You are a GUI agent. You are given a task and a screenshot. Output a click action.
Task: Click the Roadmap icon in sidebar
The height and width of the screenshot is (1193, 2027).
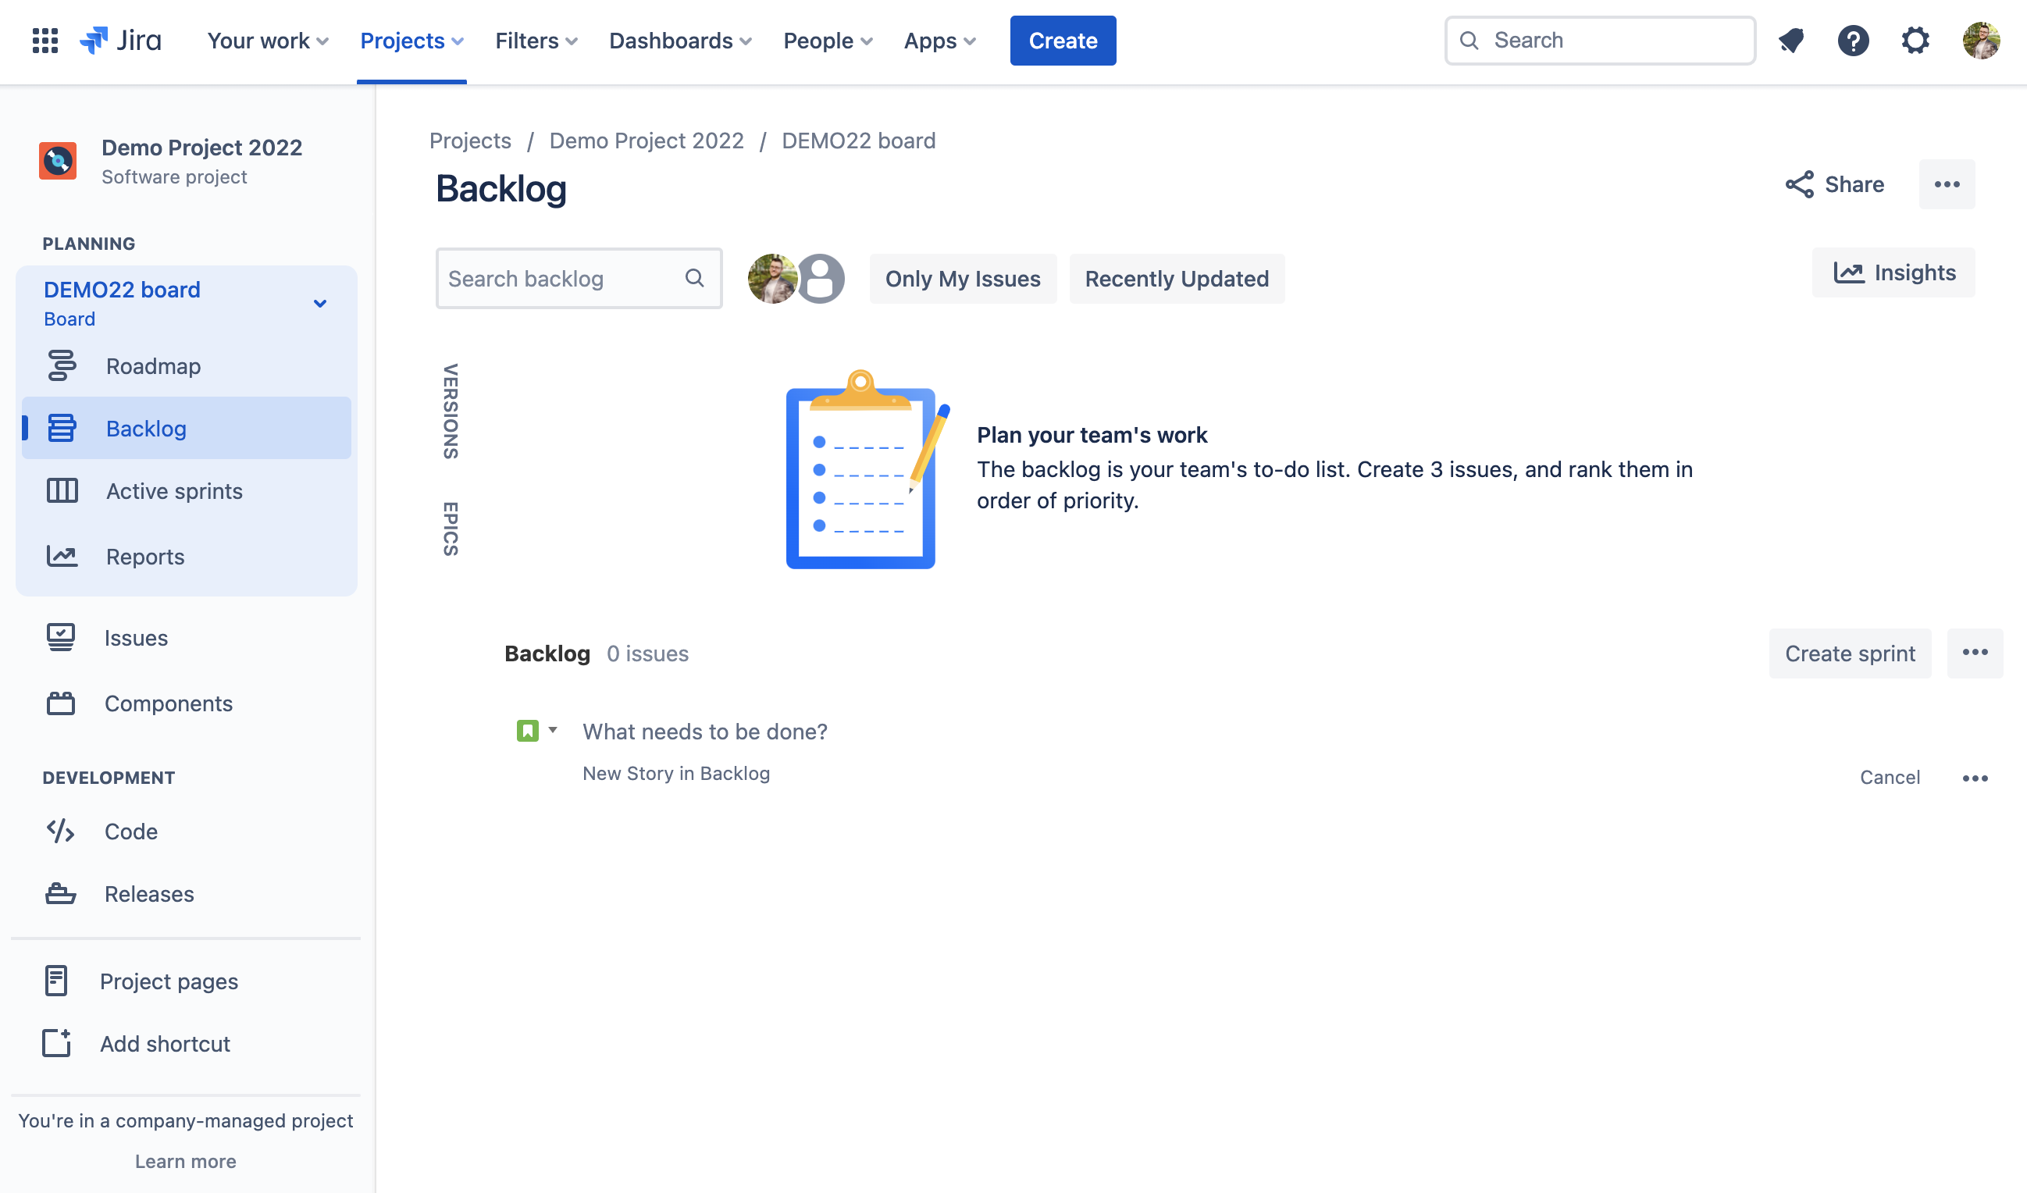[59, 365]
